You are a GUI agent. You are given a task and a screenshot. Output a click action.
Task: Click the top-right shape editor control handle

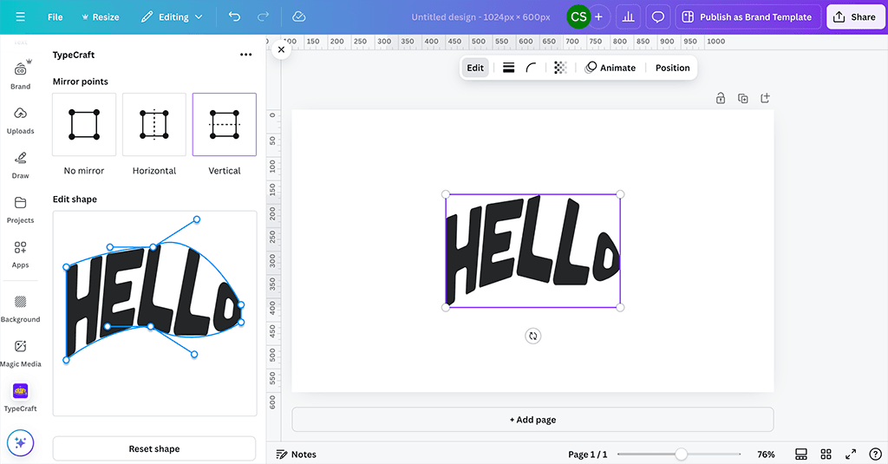click(x=197, y=219)
